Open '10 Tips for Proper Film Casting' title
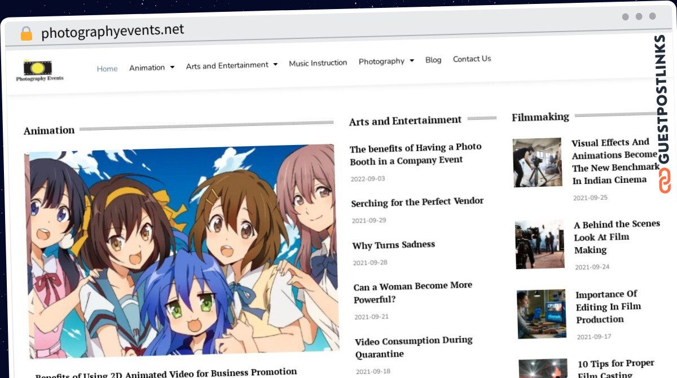Screen dimensions: 677x378 click(x=616, y=369)
